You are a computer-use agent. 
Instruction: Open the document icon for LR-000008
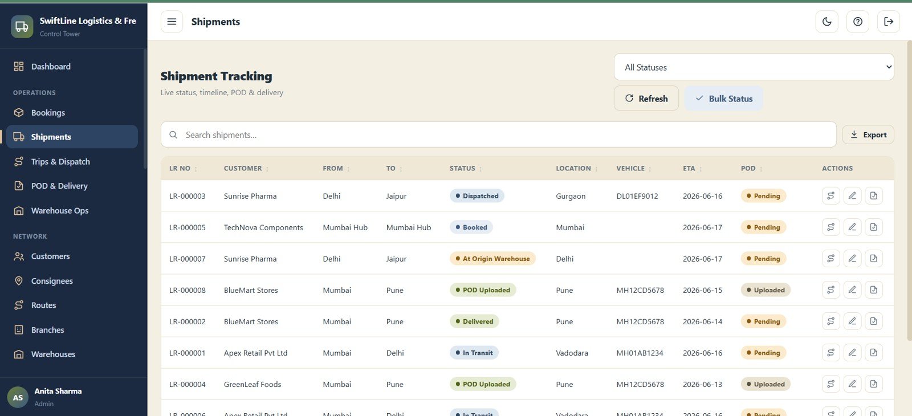point(874,290)
